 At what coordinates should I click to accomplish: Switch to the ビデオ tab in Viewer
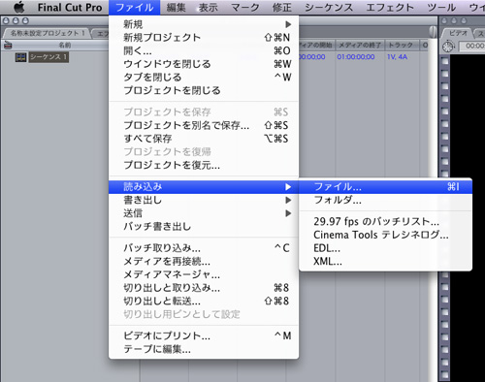458,33
